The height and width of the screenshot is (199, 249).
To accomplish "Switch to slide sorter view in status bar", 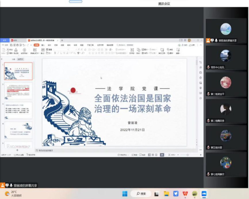I will (x=153, y=155).
